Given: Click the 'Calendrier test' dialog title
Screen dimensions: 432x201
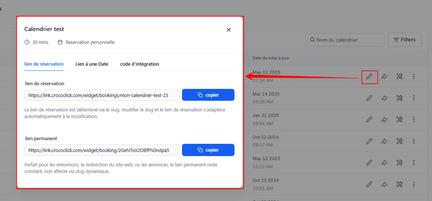Looking at the screenshot, I should pos(44,29).
